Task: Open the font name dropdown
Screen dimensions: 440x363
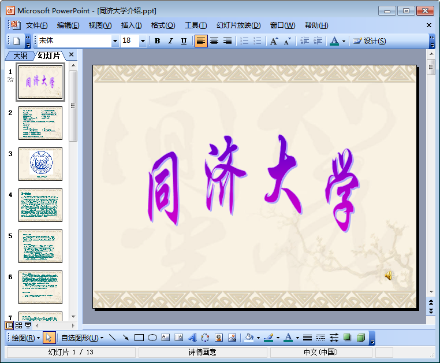Action: coord(115,41)
